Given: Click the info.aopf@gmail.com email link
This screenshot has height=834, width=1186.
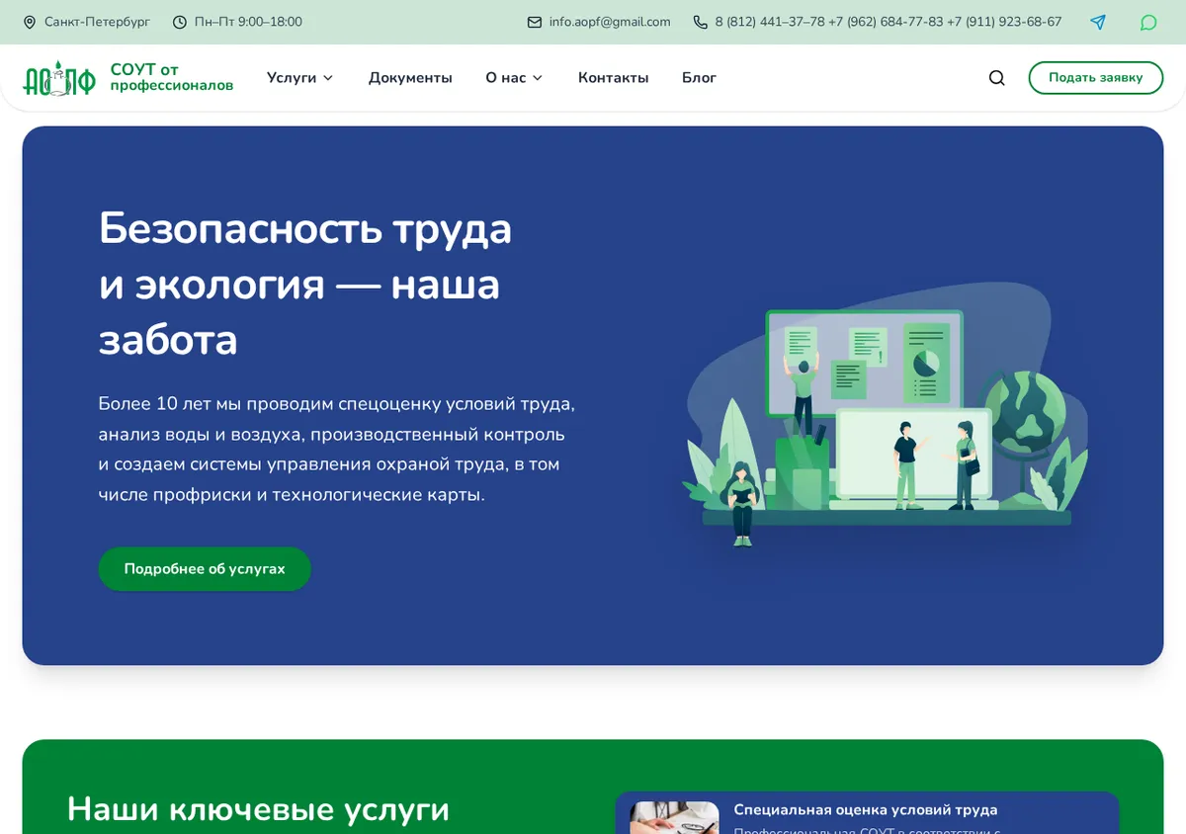Looking at the screenshot, I should click(x=610, y=22).
